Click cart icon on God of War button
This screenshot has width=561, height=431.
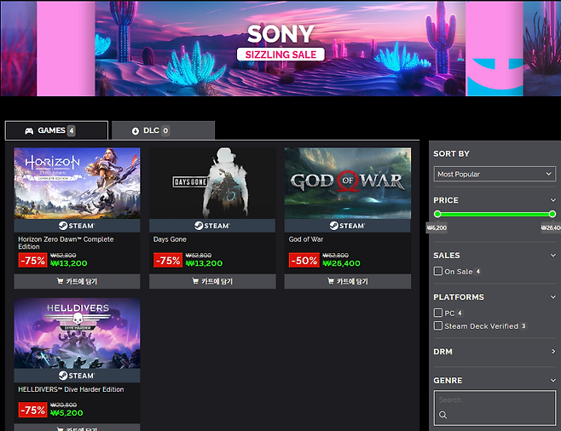pyautogui.click(x=328, y=281)
